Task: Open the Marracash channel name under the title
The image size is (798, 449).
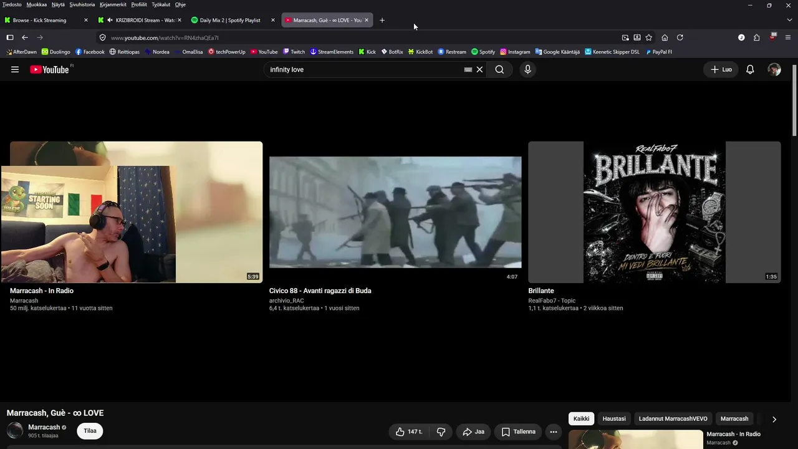Action: tap(44, 427)
